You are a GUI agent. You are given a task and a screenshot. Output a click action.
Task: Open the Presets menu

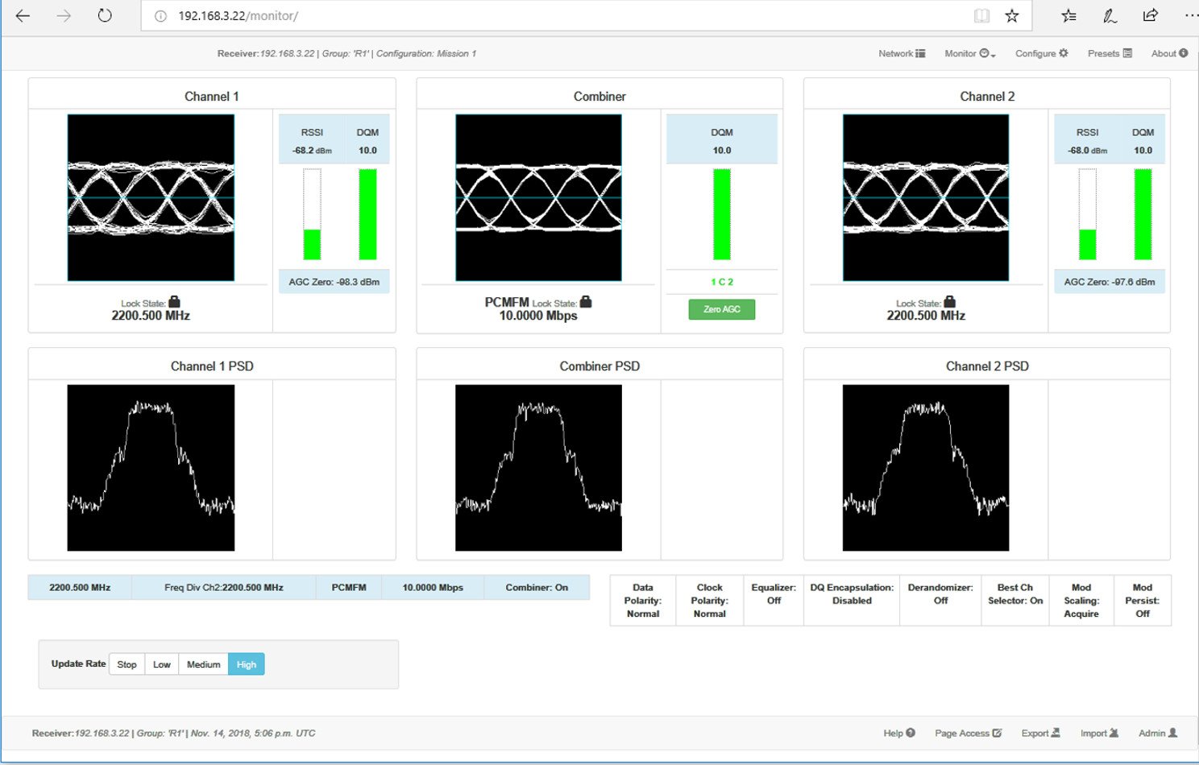[1110, 53]
